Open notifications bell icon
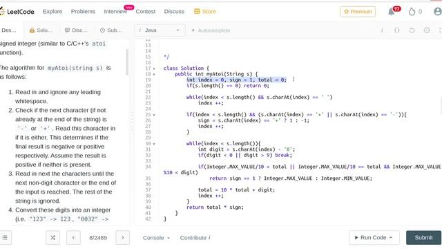 [392, 12]
